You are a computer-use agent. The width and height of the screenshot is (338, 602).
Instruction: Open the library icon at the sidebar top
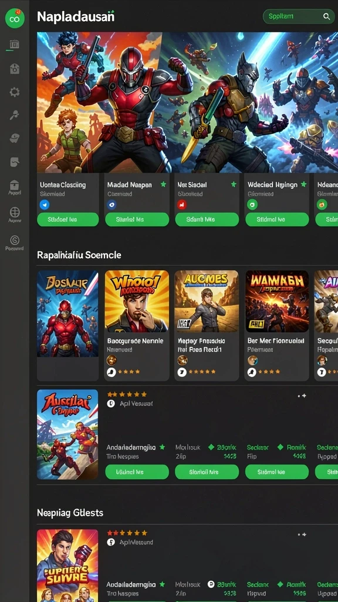(x=14, y=45)
